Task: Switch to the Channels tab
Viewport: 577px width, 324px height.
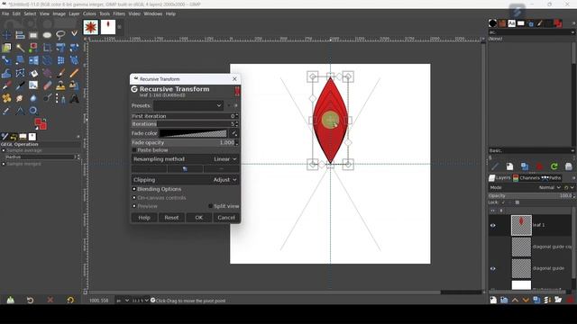Action: click(527, 178)
